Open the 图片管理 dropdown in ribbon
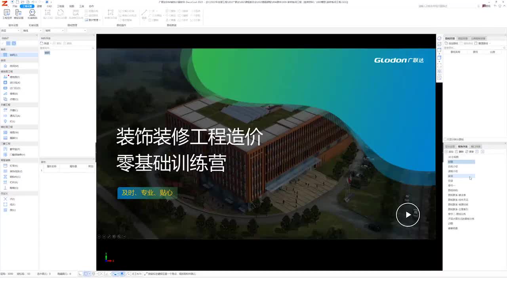 point(93,20)
